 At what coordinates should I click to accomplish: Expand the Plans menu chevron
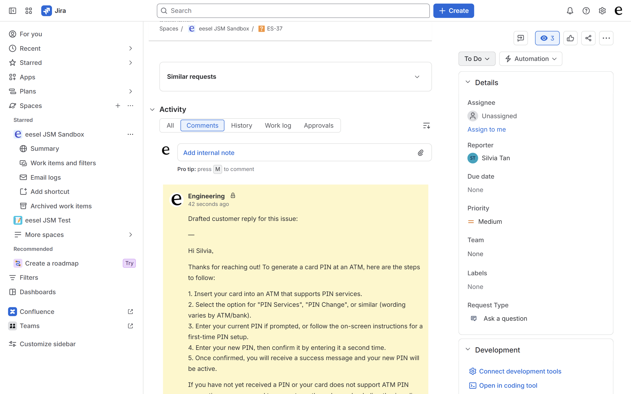click(131, 91)
